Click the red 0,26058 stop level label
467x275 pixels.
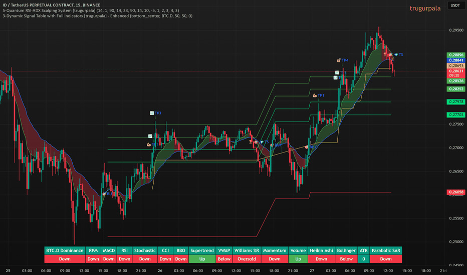(x=456, y=192)
